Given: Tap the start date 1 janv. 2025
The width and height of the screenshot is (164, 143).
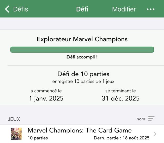Looking at the screenshot, I should (46, 98).
